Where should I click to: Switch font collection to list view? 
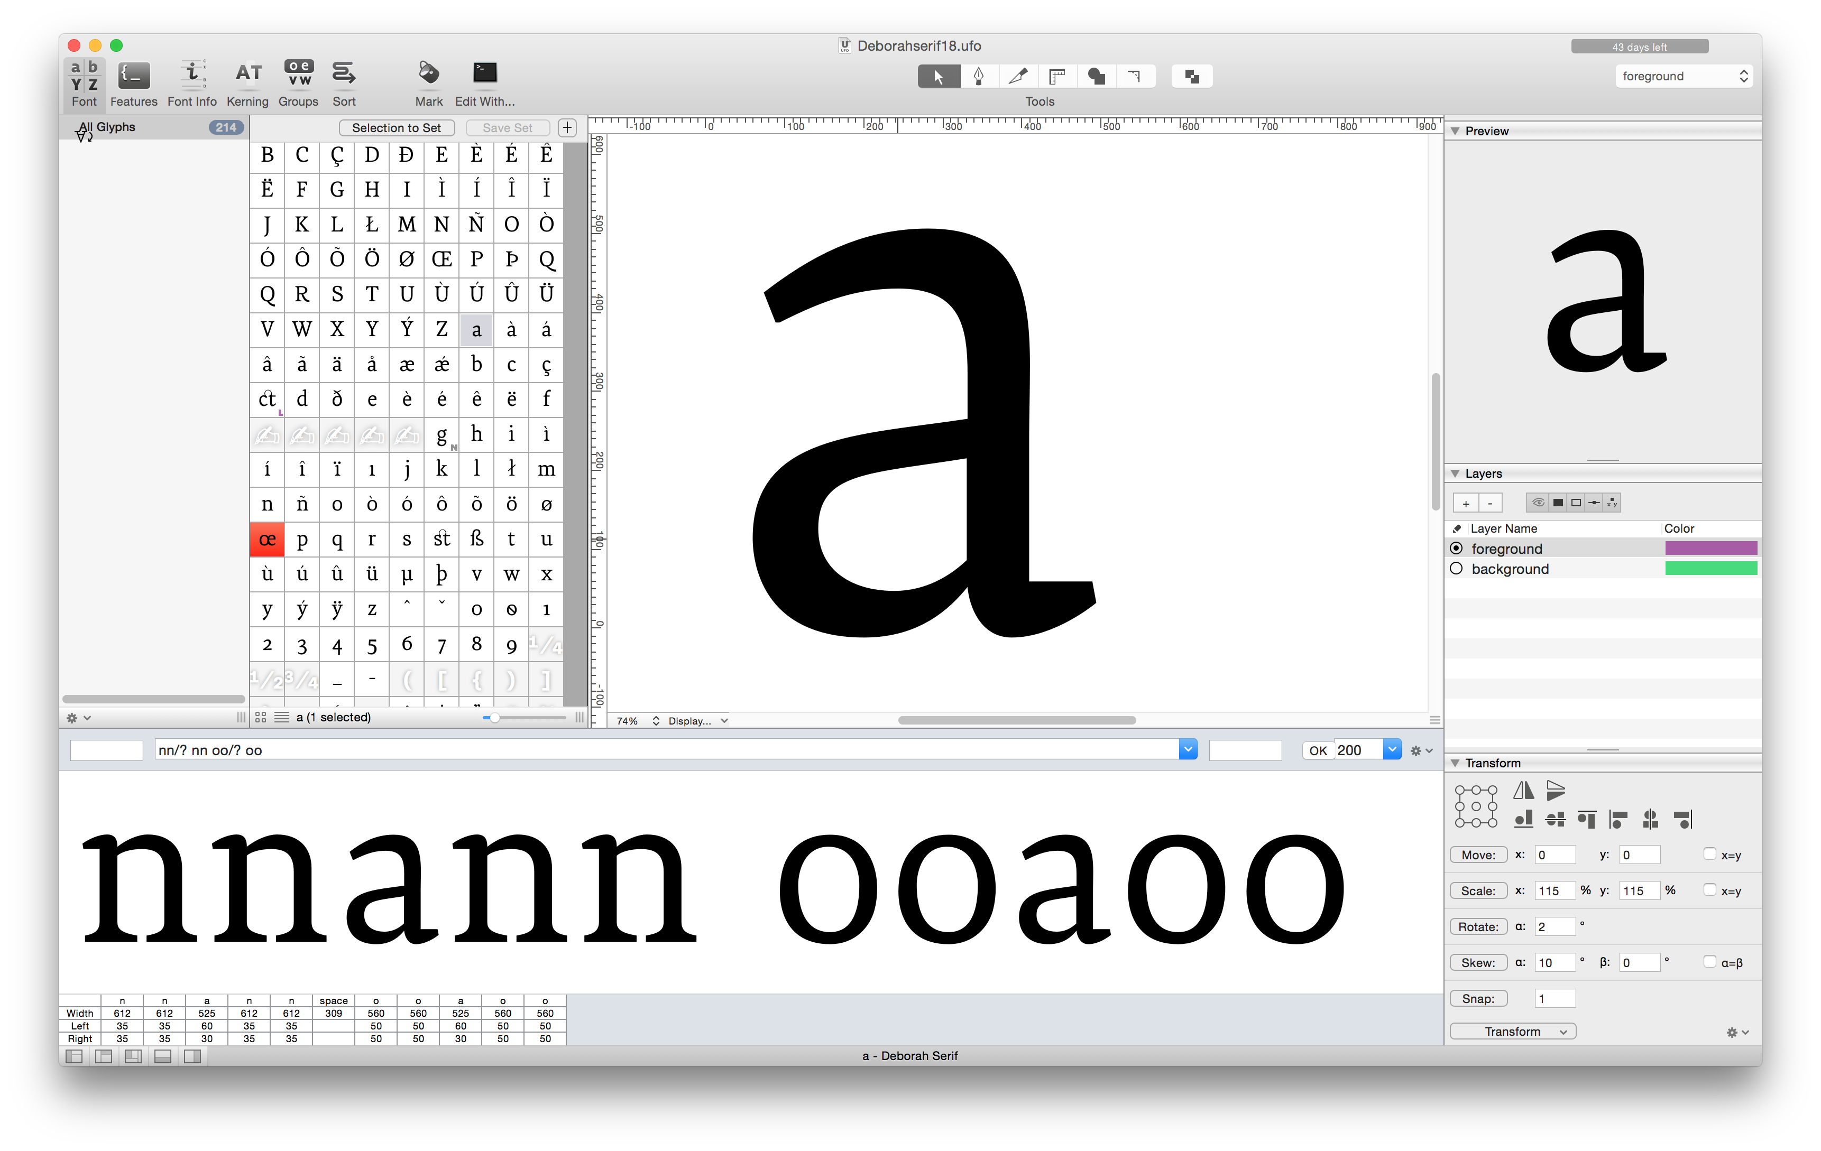[281, 717]
